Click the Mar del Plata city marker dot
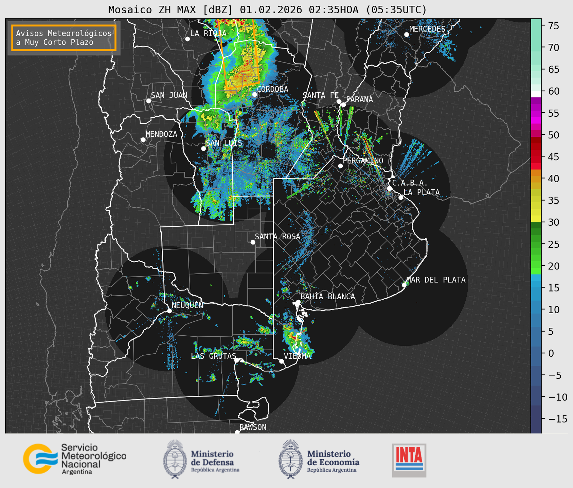Image resolution: width=573 pixels, height=488 pixels. coord(404,285)
